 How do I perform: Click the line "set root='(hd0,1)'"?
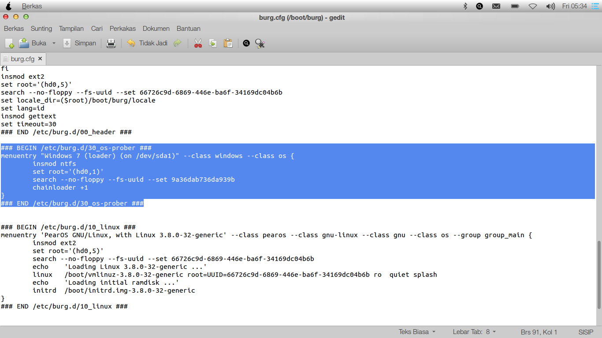click(x=68, y=172)
